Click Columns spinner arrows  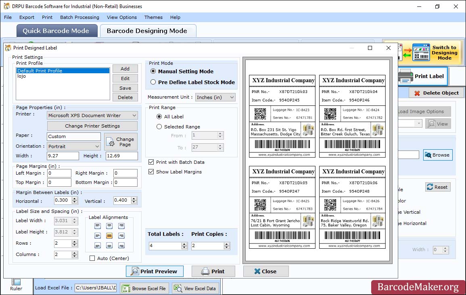(x=75, y=254)
